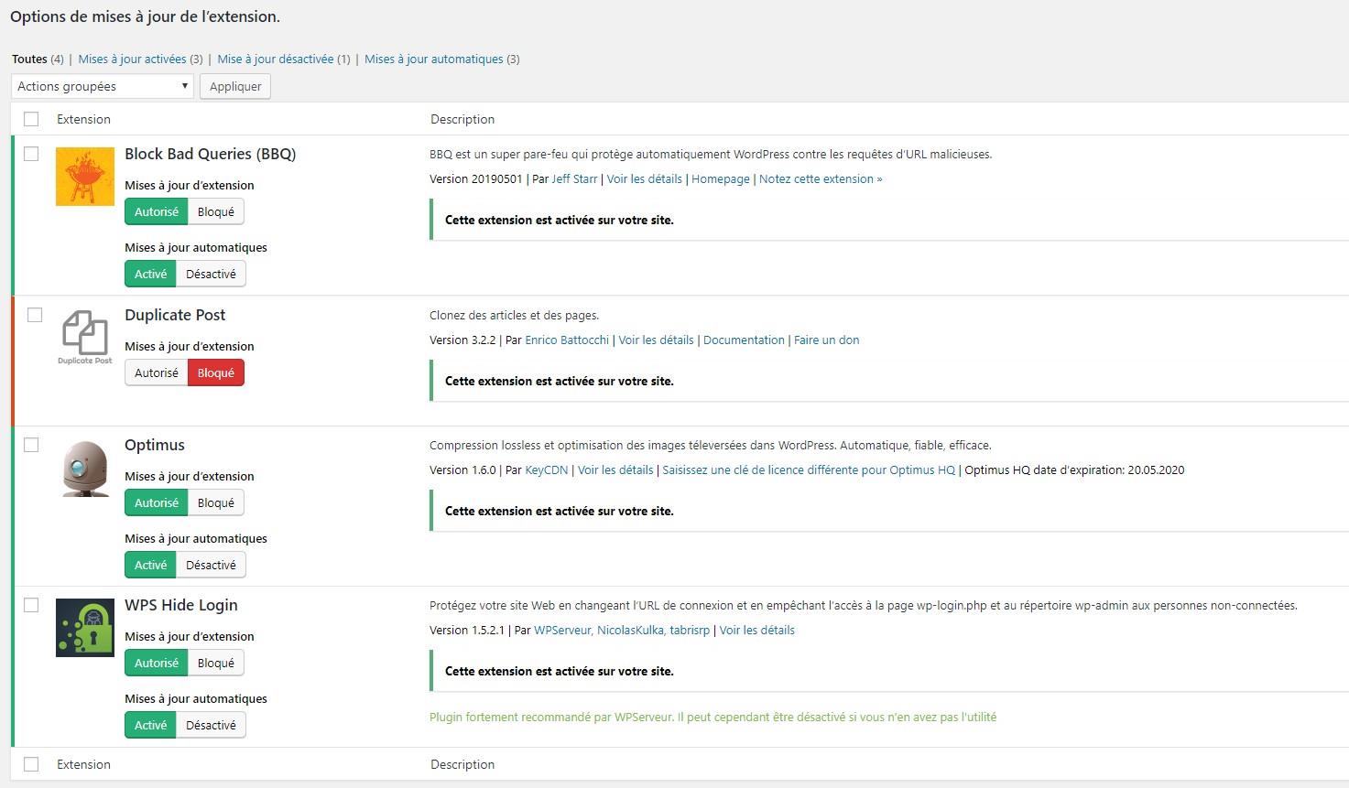Open the NicolasKulka author link
This screenshot has height=788, width=1349.
(x=630, y=630)
